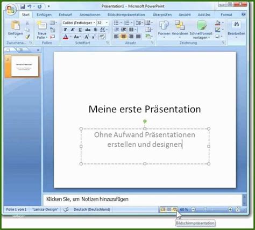Switch to Normal view in status bar
Image resolution: width=255 pixels, height=230 pixels.
(x=163, y=209)
